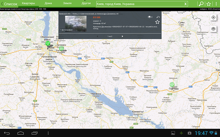Tap the Черкассы city label on map
Viewport: 220px width, 137px height.
96,94
